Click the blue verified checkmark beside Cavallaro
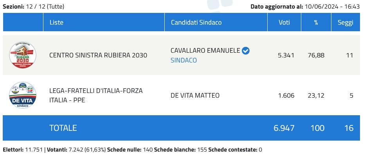 click(246, 51)
